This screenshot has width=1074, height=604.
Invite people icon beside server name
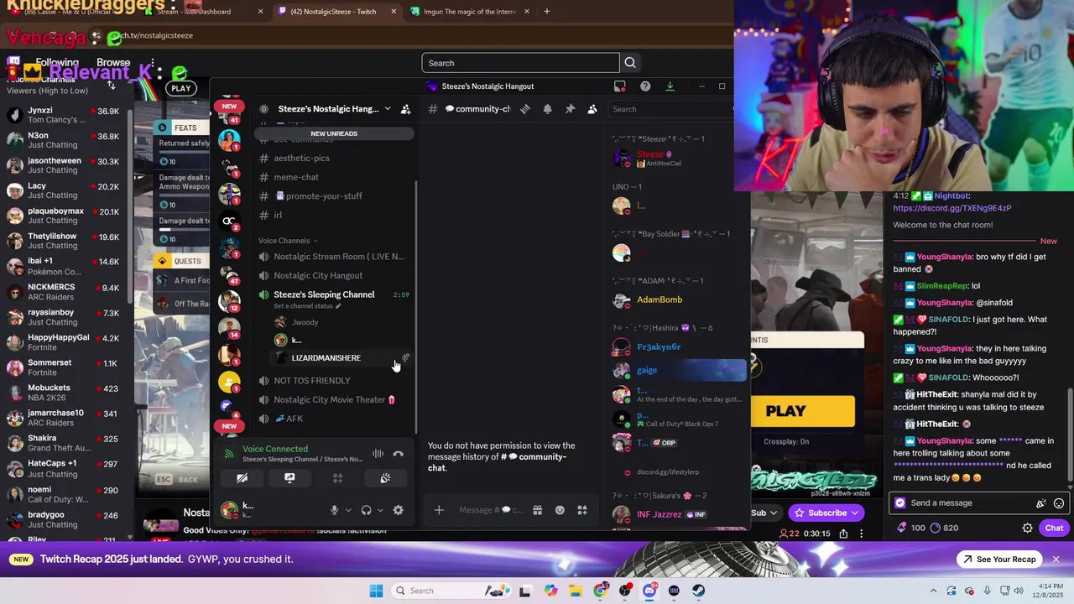(405, 109)
